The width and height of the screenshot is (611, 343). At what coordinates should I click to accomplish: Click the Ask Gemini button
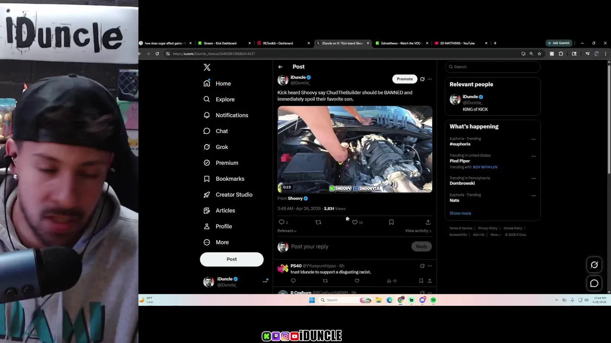559,43
